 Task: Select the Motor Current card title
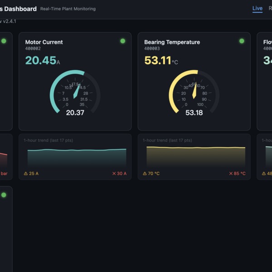44,42
